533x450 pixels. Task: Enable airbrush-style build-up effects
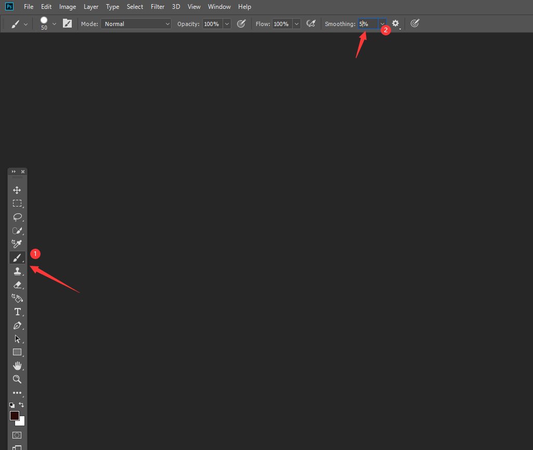point(311,23)
